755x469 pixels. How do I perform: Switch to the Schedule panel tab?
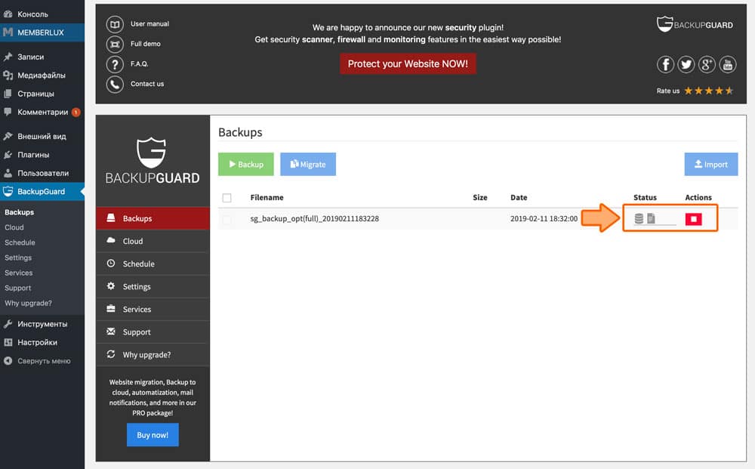[138, 264]
